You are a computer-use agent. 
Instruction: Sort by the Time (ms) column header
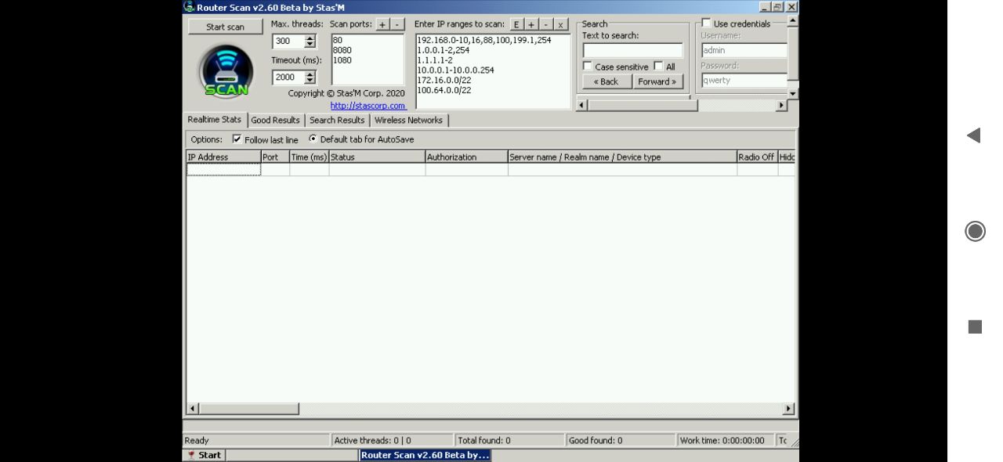click(x=309, y=157)
